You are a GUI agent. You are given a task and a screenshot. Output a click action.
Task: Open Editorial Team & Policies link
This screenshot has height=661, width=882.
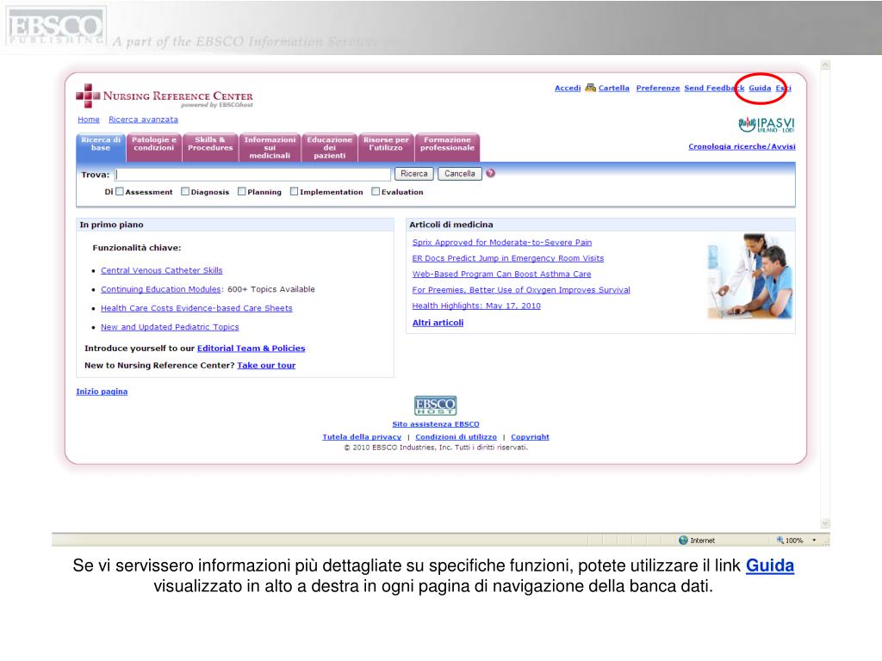coord(251,349)
